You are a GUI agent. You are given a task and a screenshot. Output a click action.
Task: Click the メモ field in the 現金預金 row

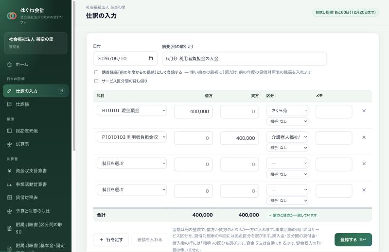[334, 112]
